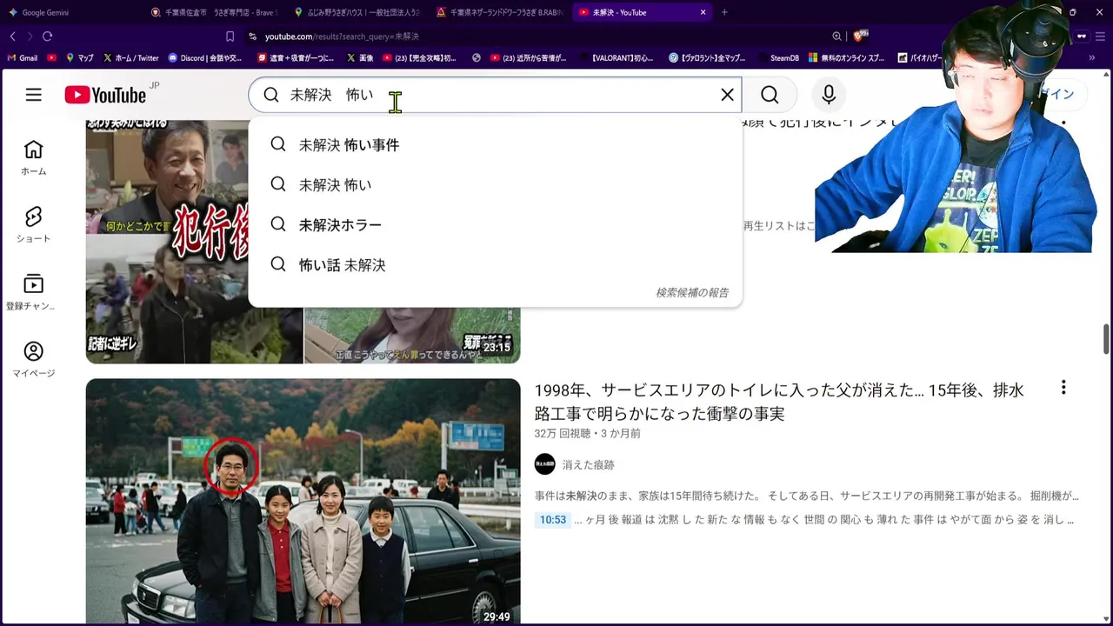
Task: Submit search with magnifier button
Action: click(770, 95)
